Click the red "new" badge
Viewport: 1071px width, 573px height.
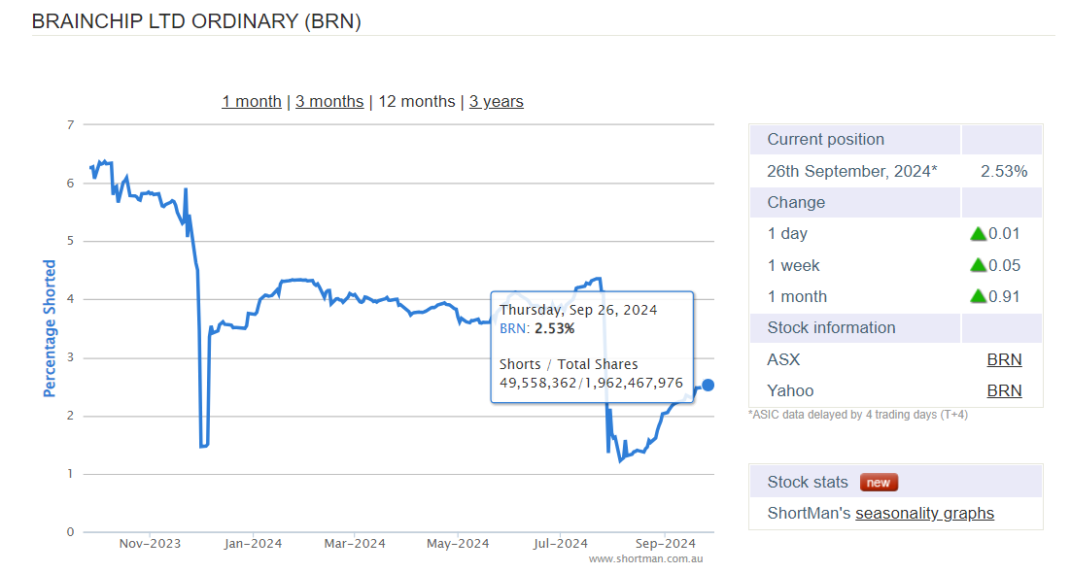click(879, 483)
